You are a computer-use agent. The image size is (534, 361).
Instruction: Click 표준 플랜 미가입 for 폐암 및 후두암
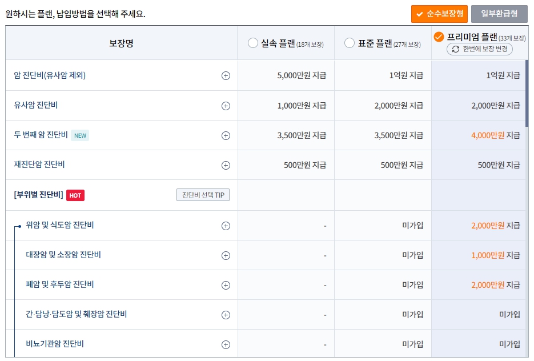click(x=413, y=284)
